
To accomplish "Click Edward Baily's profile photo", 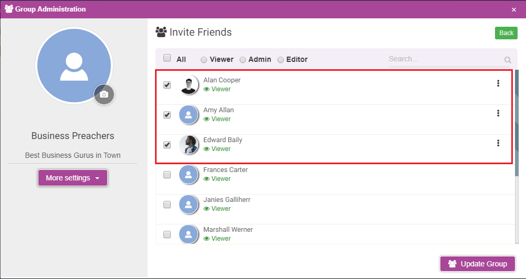I will click(x=189, y=145).
